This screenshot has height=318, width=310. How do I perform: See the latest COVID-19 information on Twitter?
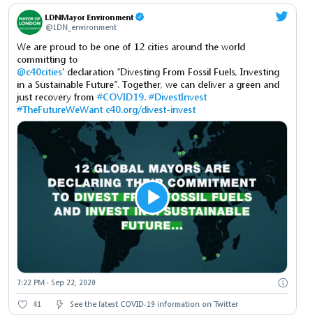[154, 304]
